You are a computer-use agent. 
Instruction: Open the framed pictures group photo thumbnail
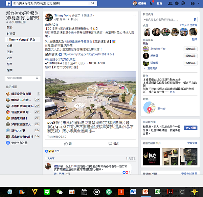(170, 157)
